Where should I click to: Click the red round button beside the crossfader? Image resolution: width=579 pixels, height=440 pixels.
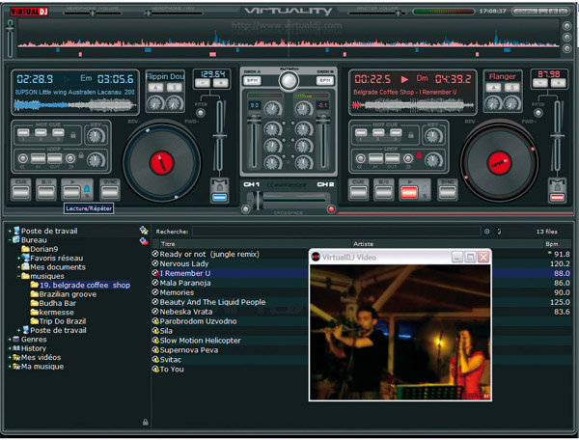(x=331, y=209)
